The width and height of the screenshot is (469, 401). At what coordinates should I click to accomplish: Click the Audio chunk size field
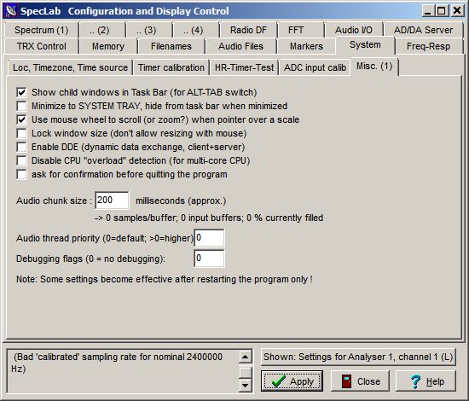(113, 200)
